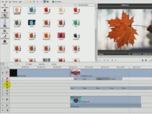
Task: Select the highlighted effect block on effects track
Action: coord(103,79)
